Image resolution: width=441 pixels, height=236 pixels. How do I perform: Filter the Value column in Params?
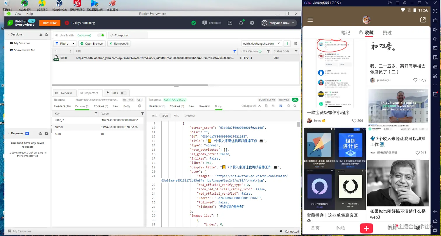[x=142, y=113]
